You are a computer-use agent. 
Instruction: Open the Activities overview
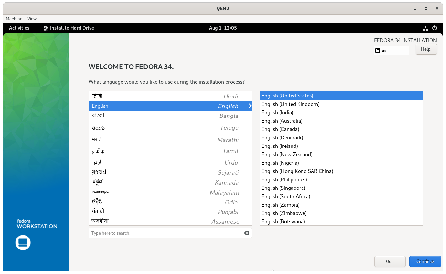coord(19,28)
